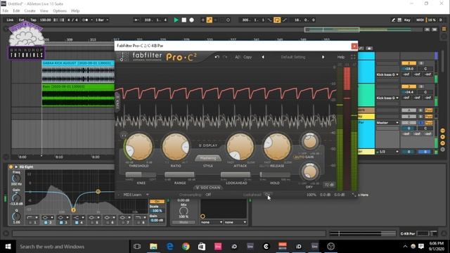Click the EQ Eight Freq knob

click(16, 179)
